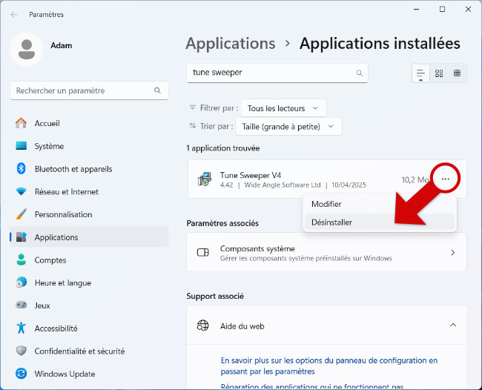Open Composants système
Screen dimensions: 482x390
click(326, 252)
